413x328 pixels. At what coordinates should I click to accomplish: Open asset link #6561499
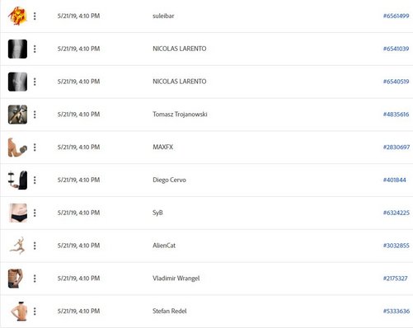[396, 16]
